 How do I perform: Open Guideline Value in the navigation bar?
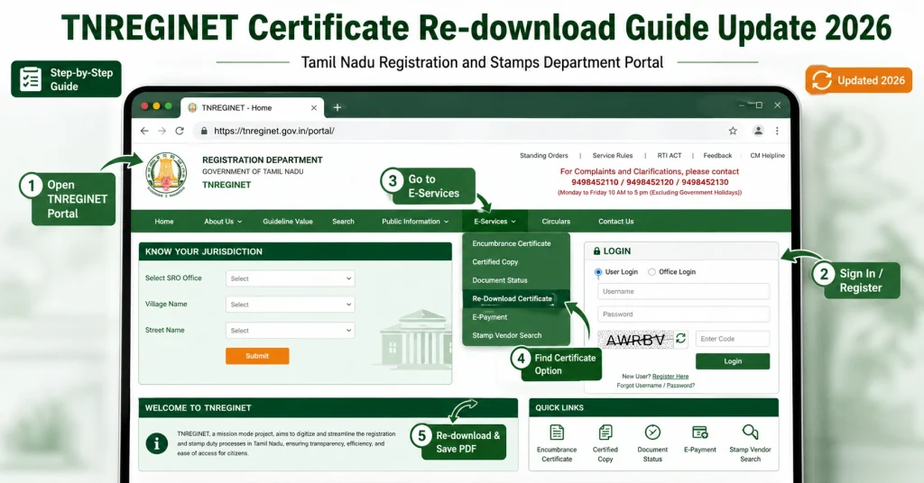click(x=288, y=221)
